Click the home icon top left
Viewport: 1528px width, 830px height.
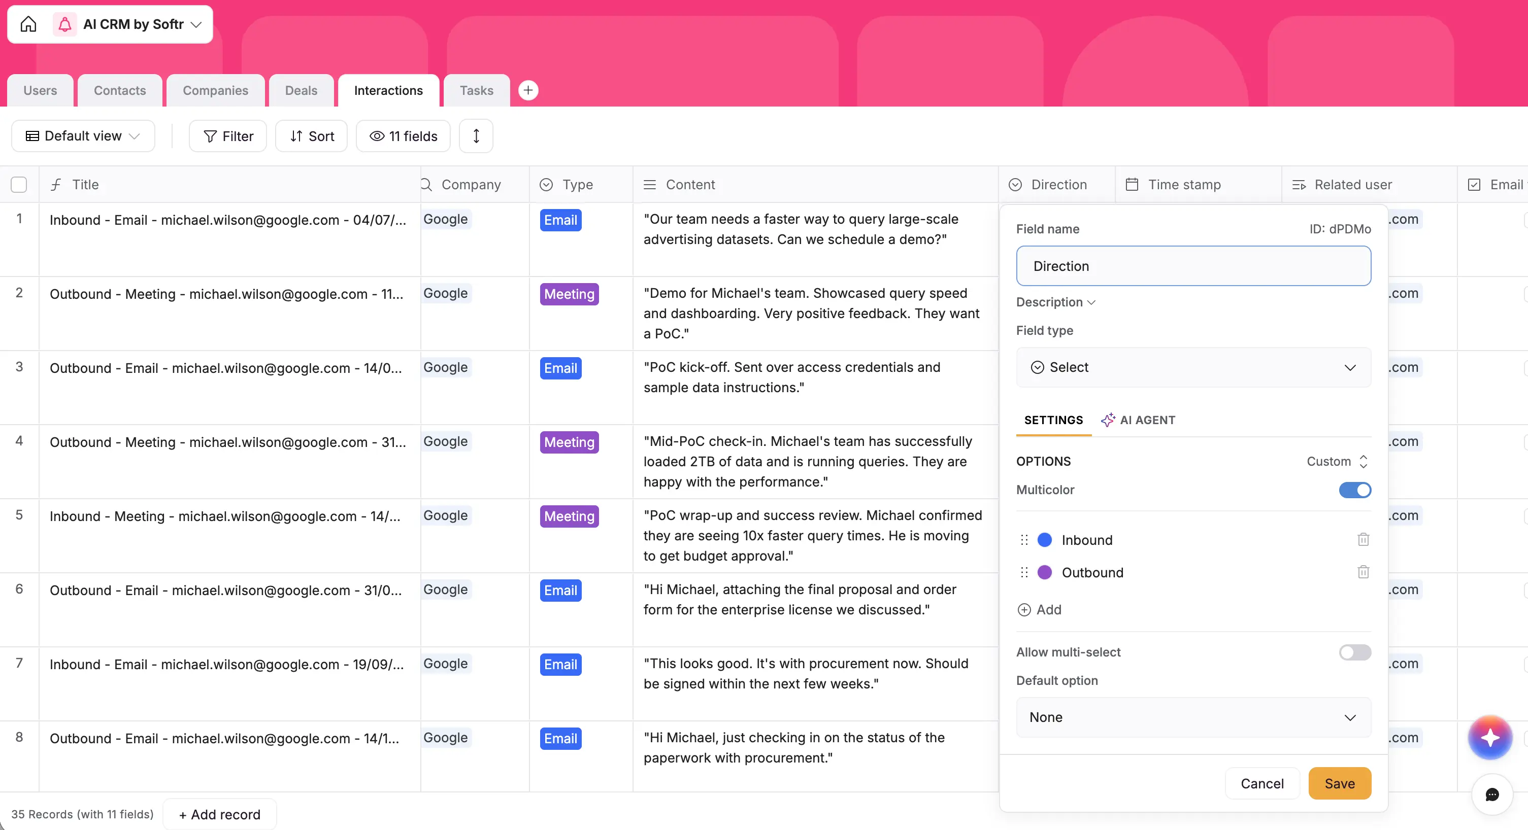pos(28,24)
